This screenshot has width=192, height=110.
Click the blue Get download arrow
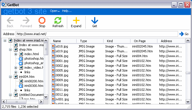tap(95, 20)
